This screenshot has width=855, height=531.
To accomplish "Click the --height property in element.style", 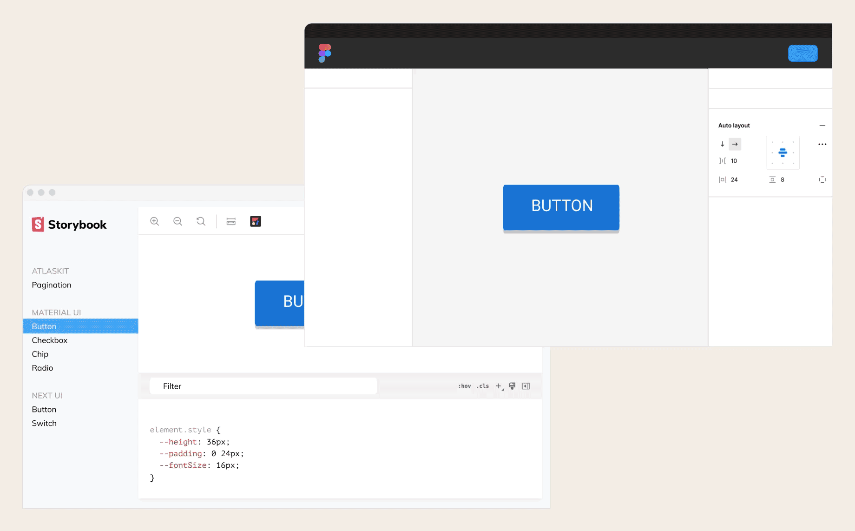I will coord(178,442).
